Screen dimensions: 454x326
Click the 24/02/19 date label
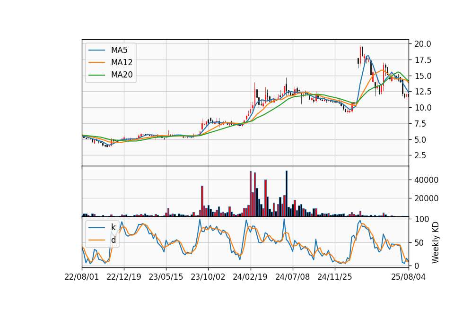pyautogui.click(x=250, y=277)
